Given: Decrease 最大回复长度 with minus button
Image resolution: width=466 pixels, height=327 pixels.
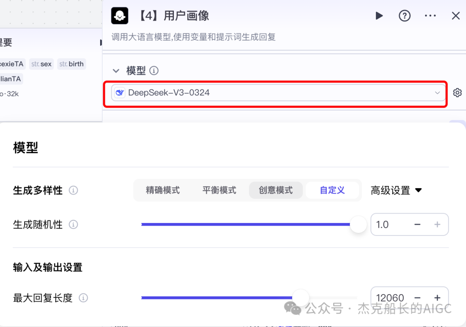Looking at the screenshot, I should pyautogui.click(x=417, y=298).
